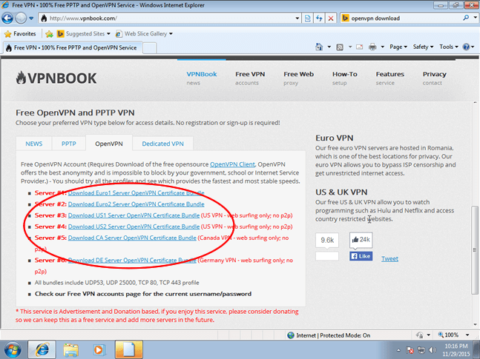Download DE Server OpenVPN Certificate Bundle

132,261
